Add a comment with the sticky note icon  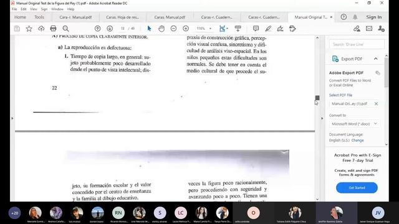pos(256,29)
